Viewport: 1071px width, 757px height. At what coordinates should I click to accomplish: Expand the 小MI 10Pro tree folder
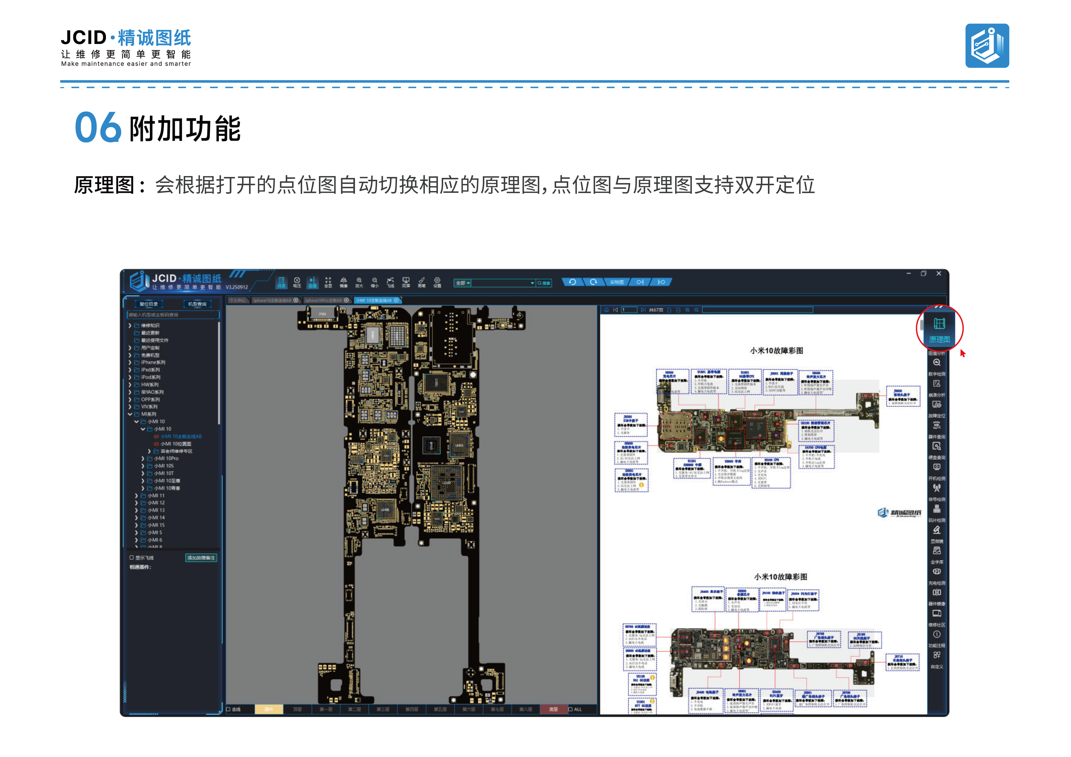click(x=143, y=459)
